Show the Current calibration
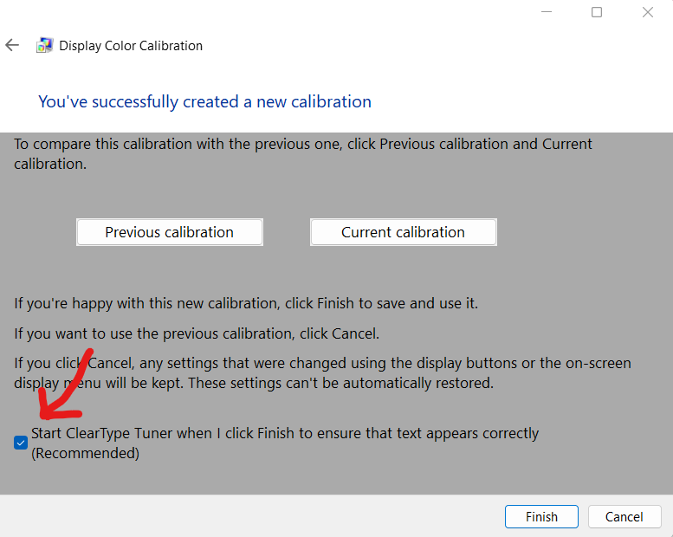This screenshot has width=673, height=537. tap(403, 232)
